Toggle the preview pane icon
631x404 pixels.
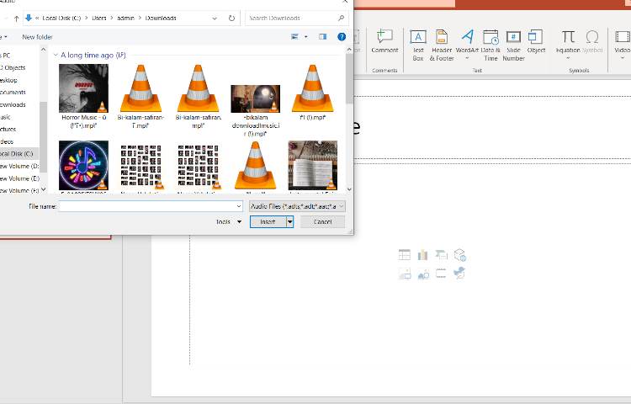tap(323, 37)
